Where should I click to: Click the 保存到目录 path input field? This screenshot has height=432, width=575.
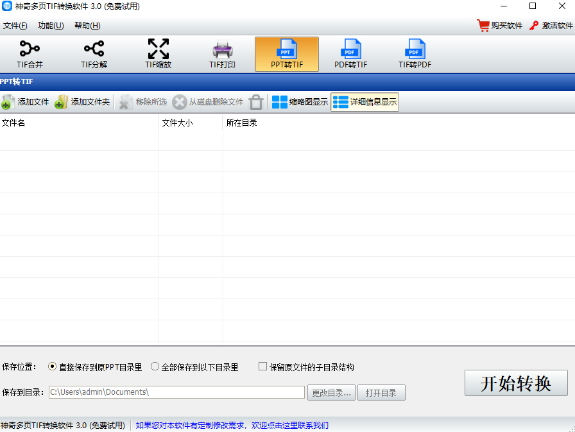coord(176,392)
